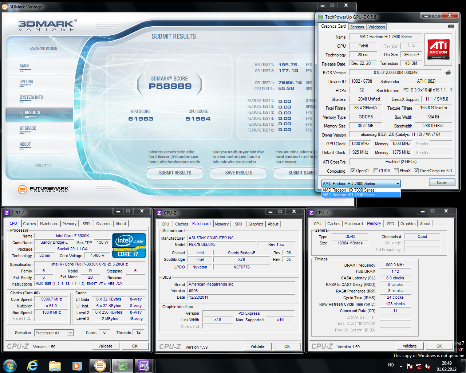Select the highlighted second AMD Radeon HD 7900 entry

[x=361, y=195]
